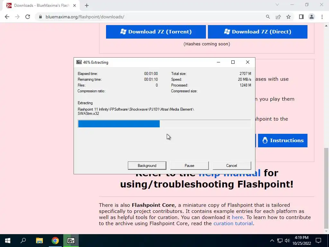Click the page vertical scrollbar thumb
The height and width of the screenshot is (247, 329).
(x=326, y=188)
